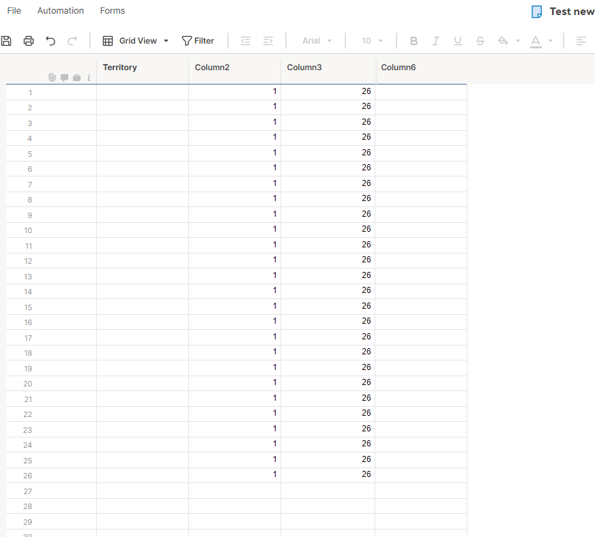Click the Forms menu item
This screenshot has height=537, width=595.
tap(112, 10)
